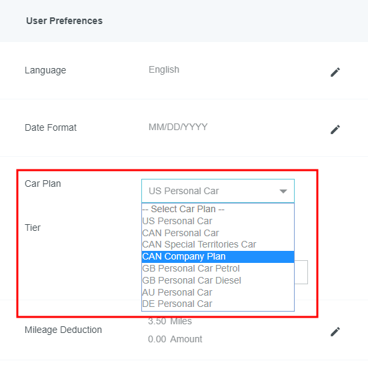Click the MM/DD/YYYY date format value
This screenshot has width=368, height=377.
click(x=178, y=127)
